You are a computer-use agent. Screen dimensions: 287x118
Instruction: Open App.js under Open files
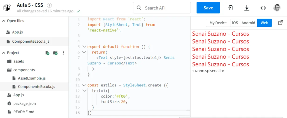point(17,32)
